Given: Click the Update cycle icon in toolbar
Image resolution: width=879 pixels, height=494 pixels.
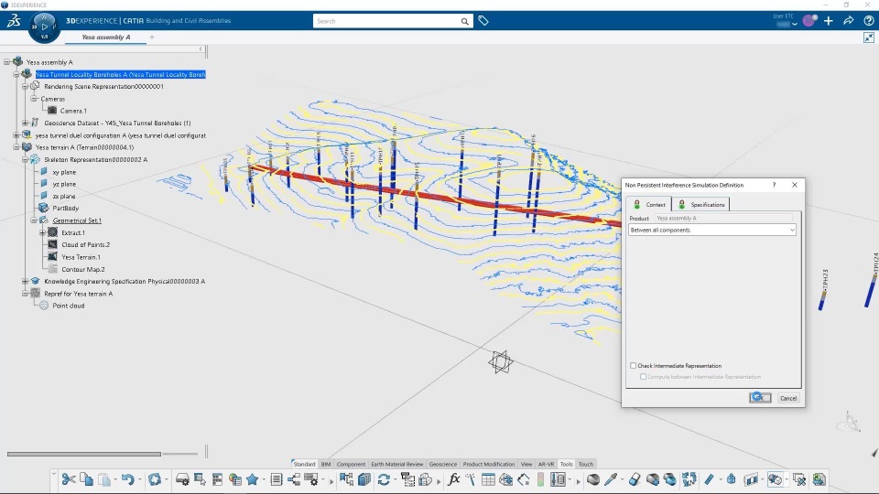Looking at the screenshot, I should coord(155,479).
